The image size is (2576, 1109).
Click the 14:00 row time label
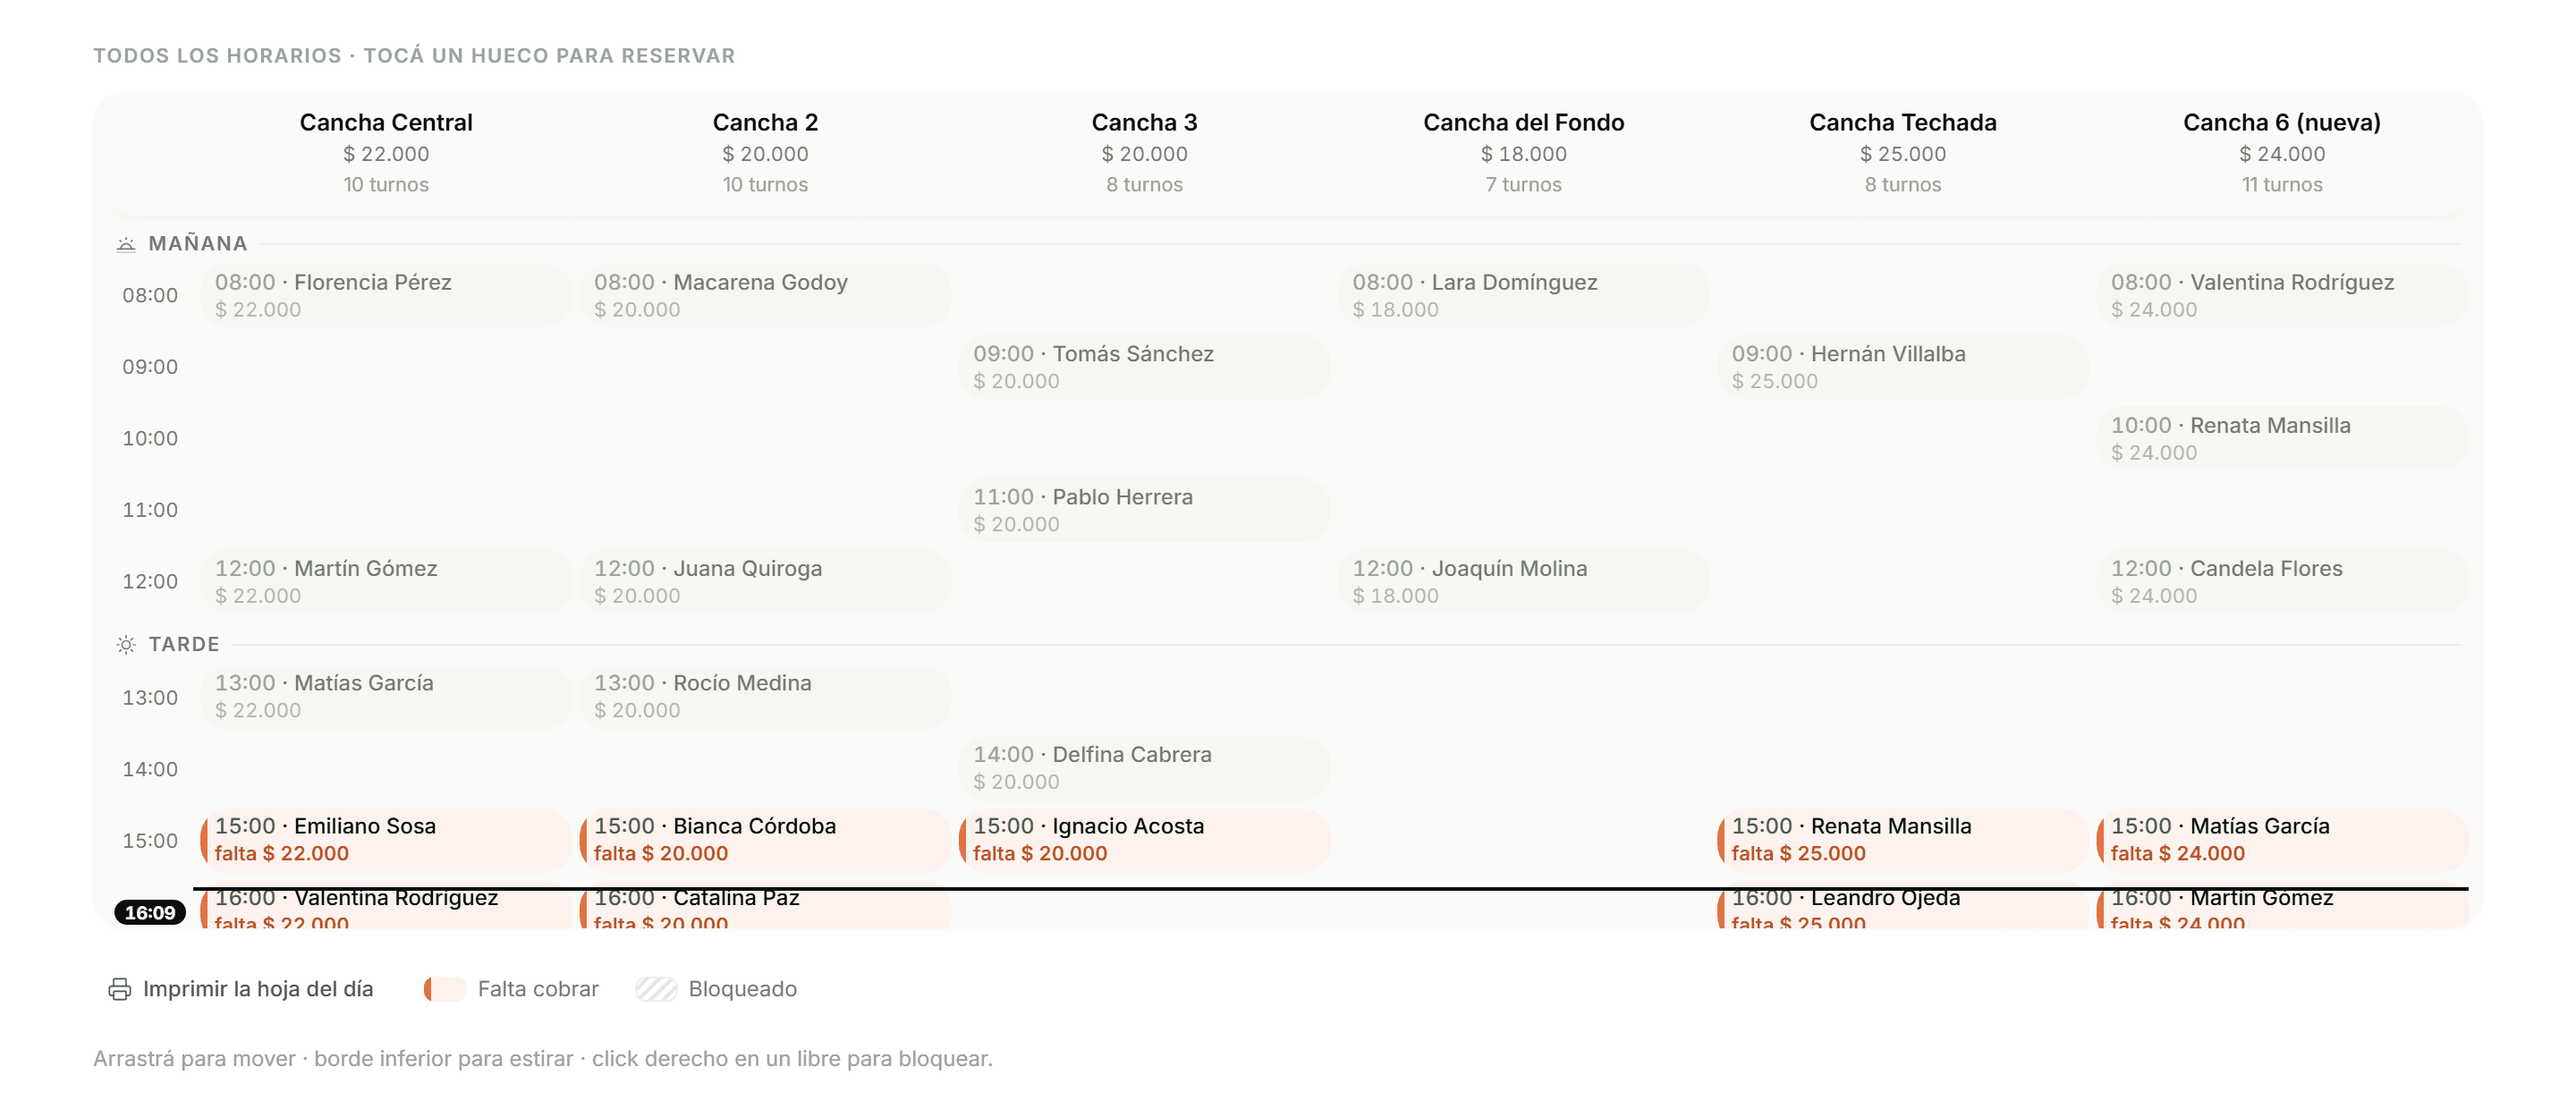150,769
